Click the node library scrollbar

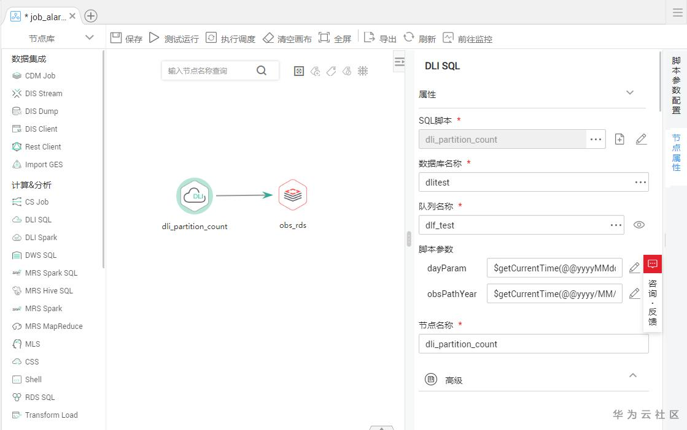coord(103,159)
